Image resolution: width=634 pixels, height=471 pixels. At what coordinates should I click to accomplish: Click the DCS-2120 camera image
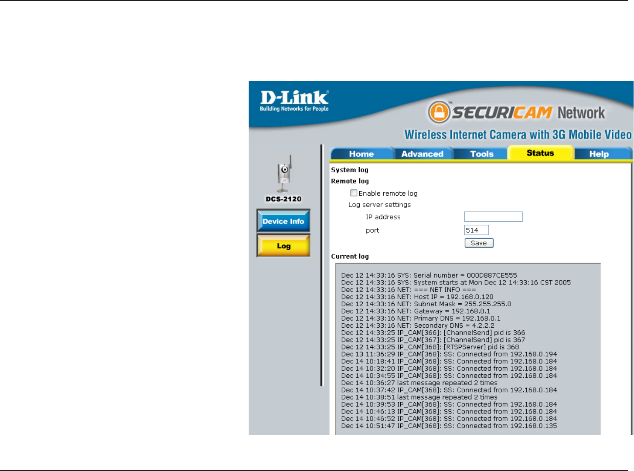click(284, 173)
